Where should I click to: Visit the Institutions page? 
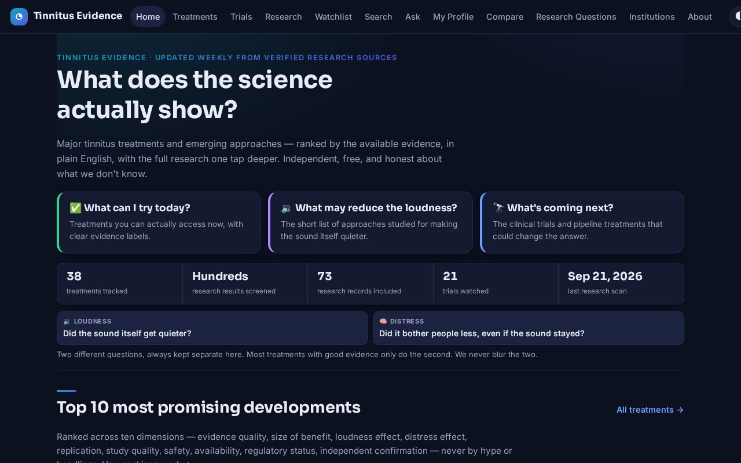tap(652, 17)
